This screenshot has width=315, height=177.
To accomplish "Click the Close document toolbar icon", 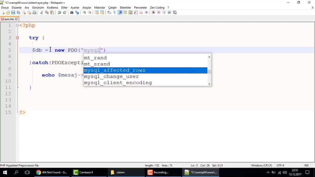I will click(x=24, y=12).
